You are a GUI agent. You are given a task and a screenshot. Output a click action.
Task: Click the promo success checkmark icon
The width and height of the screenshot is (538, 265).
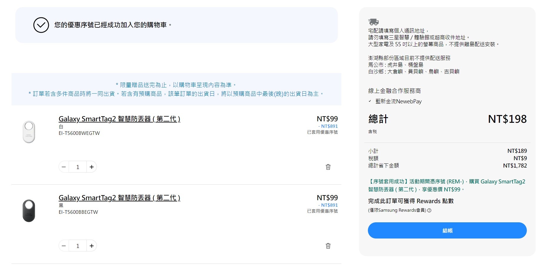(x=41, y=25)
